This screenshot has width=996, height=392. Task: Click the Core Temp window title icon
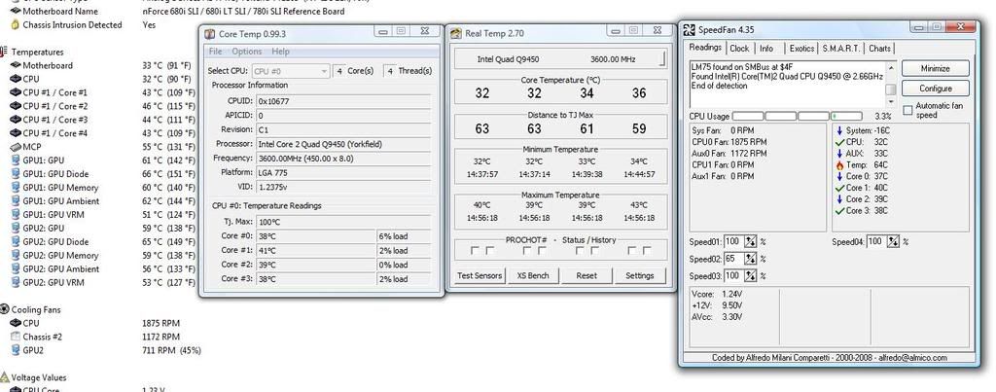[210, 34]
